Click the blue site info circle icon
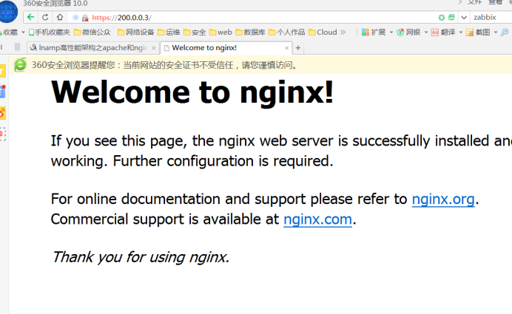Viewport: 512px width, 314px height. [75, 17]
